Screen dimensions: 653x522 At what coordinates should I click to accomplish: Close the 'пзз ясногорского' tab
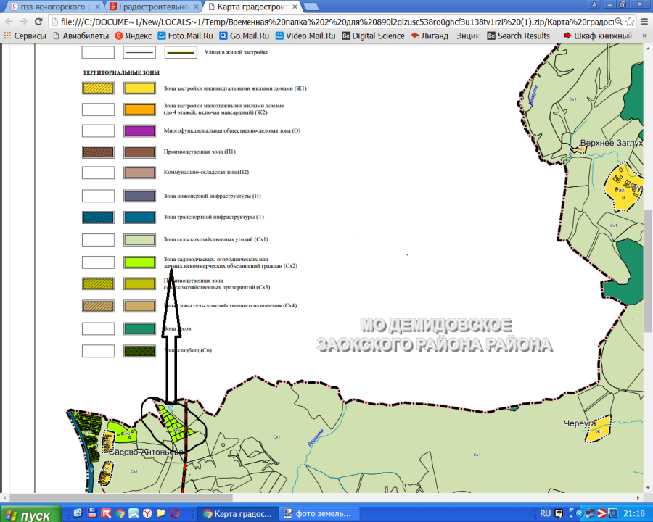click(x=98, y=7)
